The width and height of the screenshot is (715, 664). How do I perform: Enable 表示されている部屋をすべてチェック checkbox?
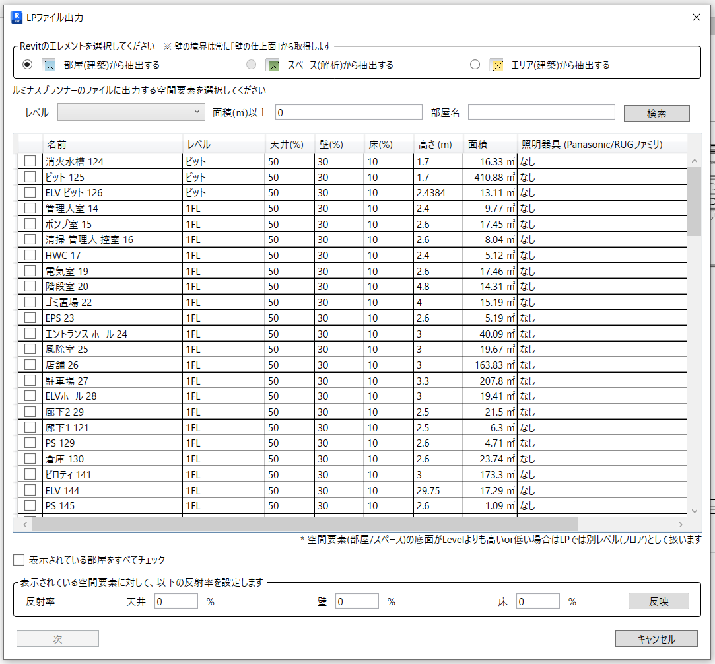click(x=19, y=560)
